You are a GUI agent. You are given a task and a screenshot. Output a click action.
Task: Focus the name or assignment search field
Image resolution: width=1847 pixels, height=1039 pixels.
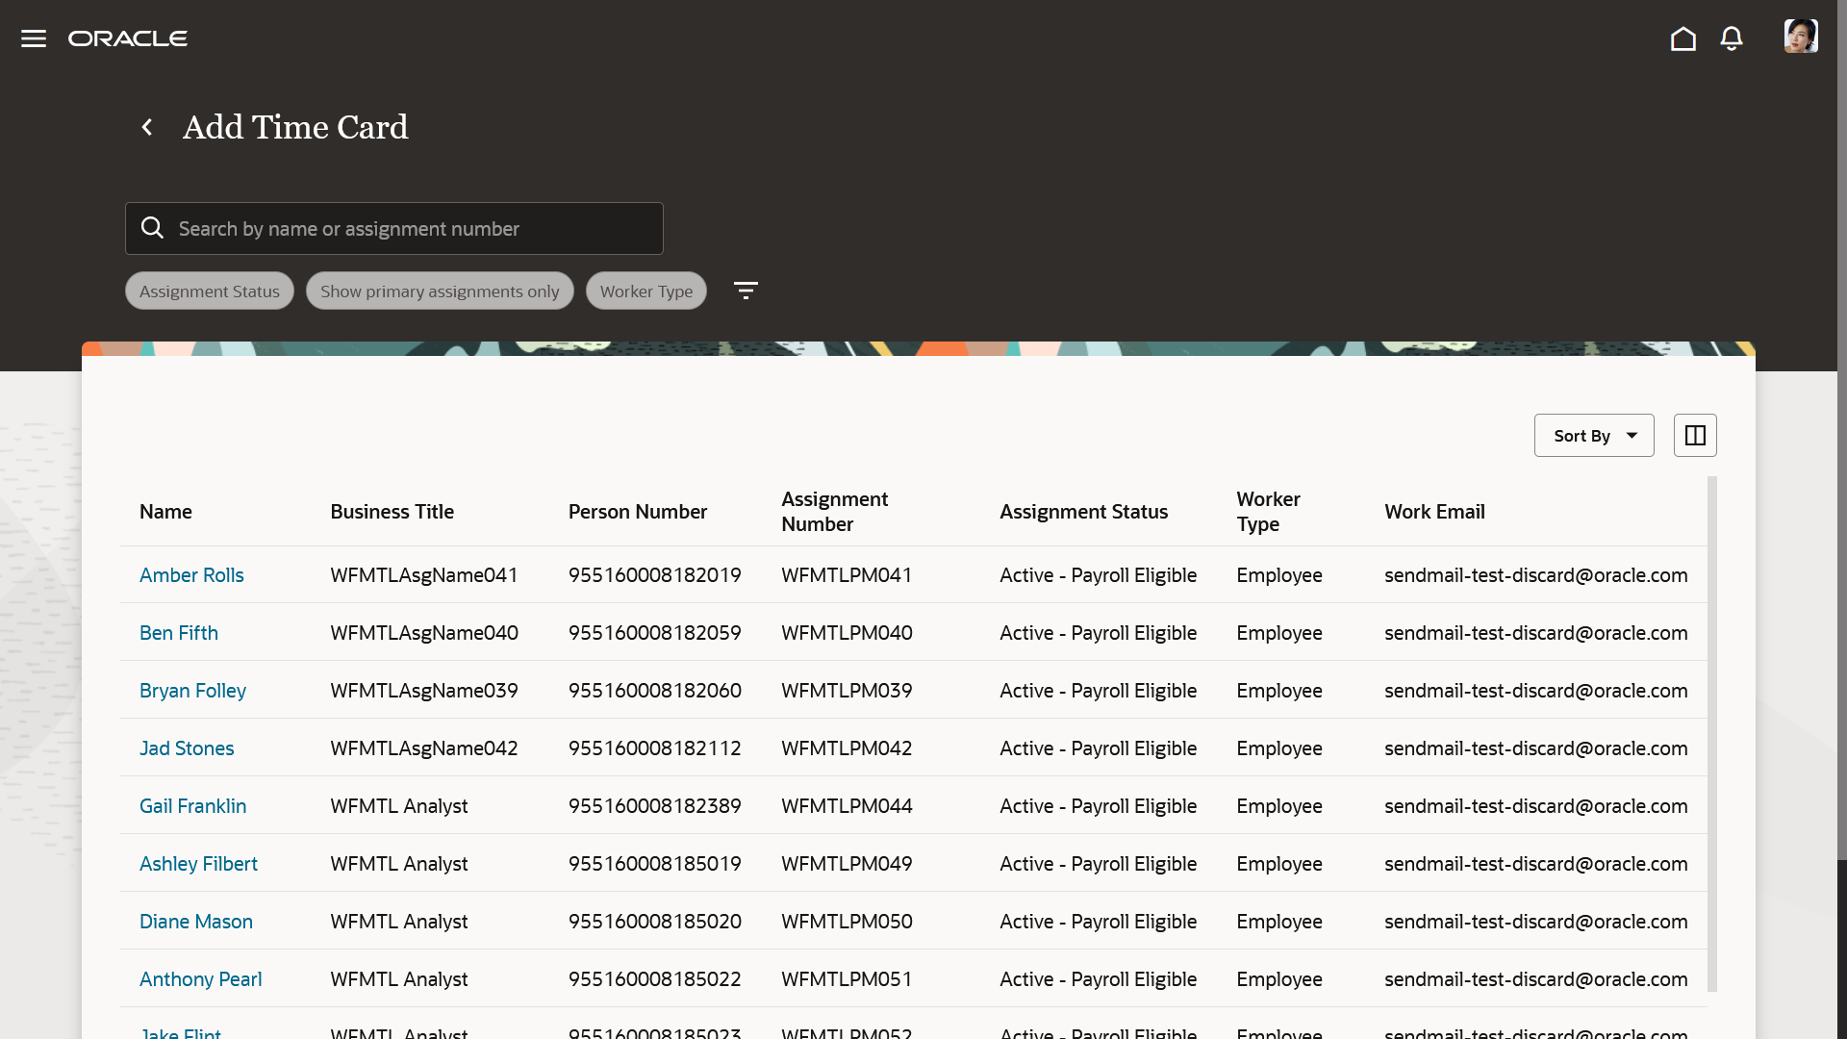pyautogui.click(x=414, y=229)
